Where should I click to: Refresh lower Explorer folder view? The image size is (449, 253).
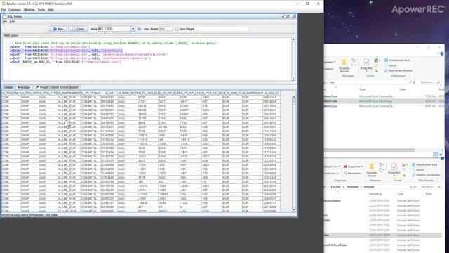tap(415, 187)
